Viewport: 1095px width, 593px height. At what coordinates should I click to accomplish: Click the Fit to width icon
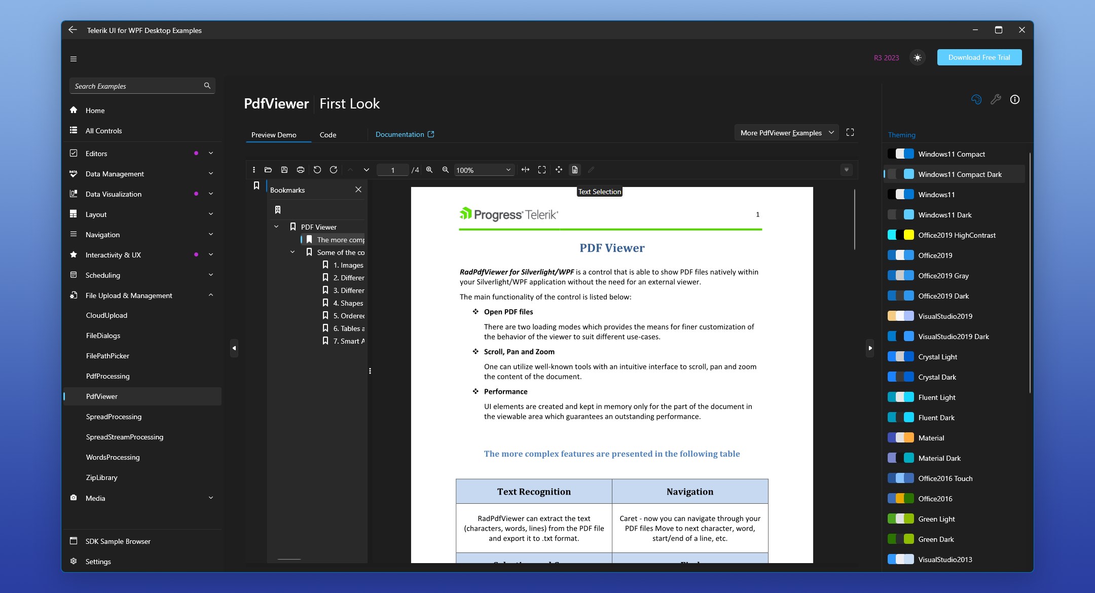pos(526,170)
